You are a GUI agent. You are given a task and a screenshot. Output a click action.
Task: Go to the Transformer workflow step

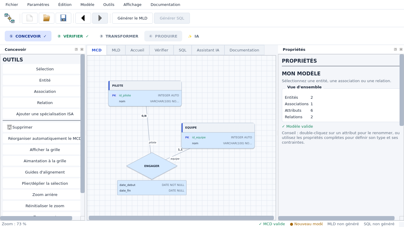click(119, 36)
